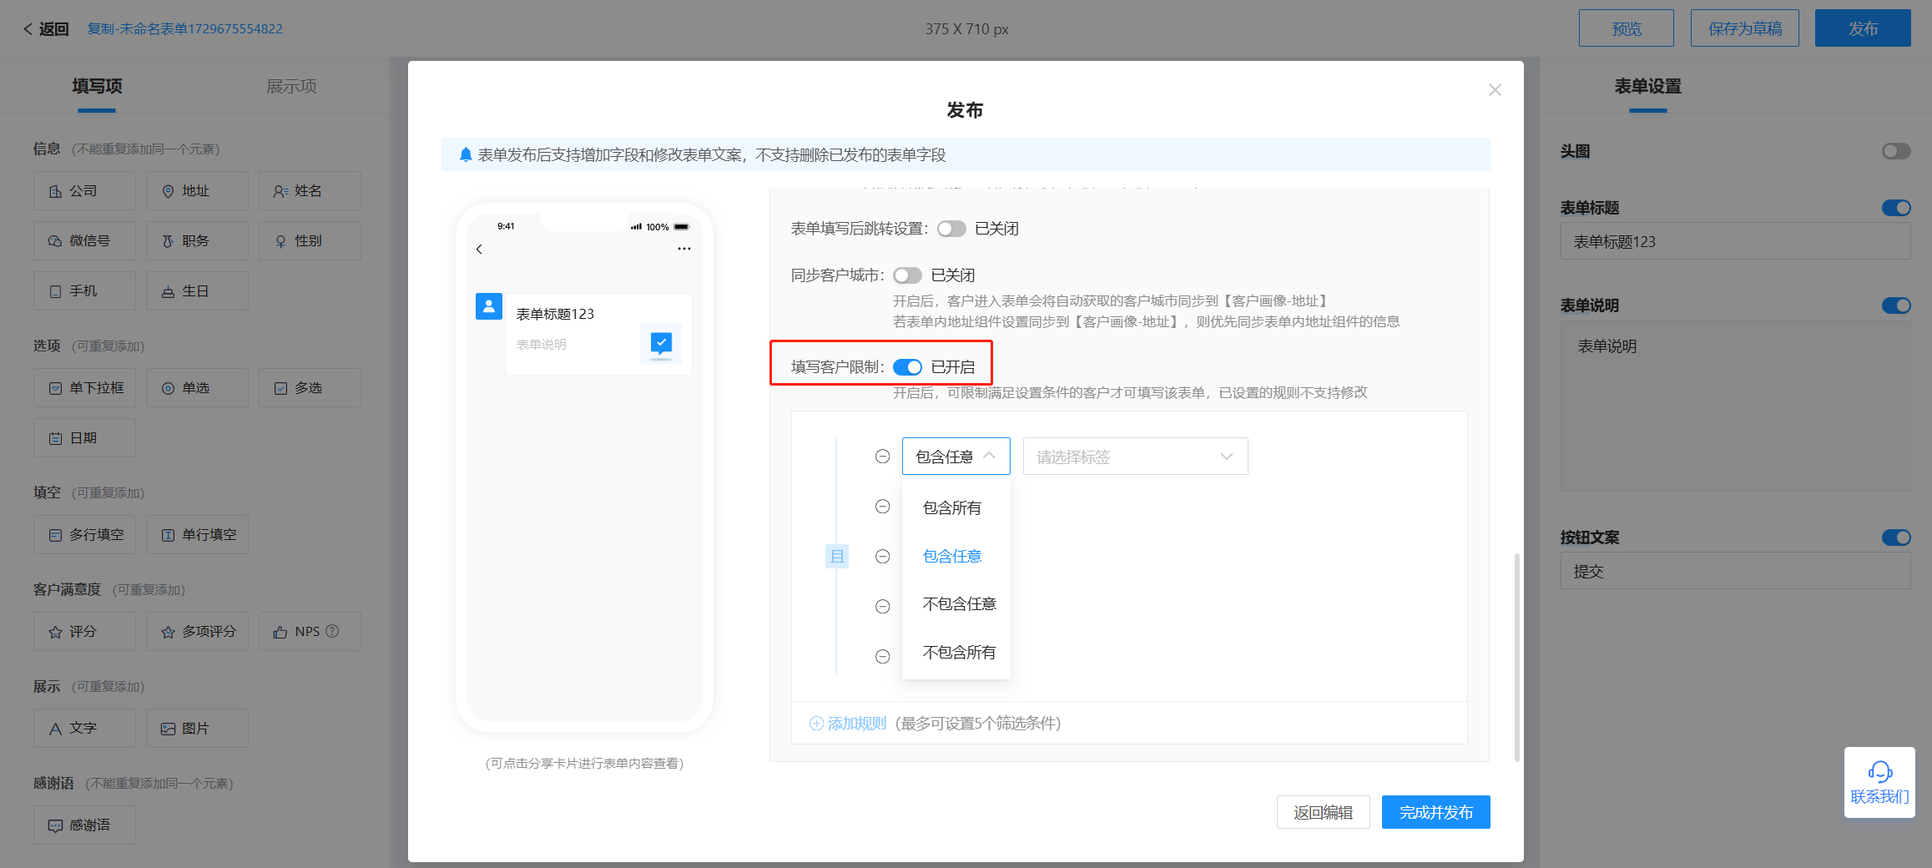Screen dimensions: 1932x868
Task: Click the 联系我们 customer service headset icon
Action: (x=1879, y=771)
